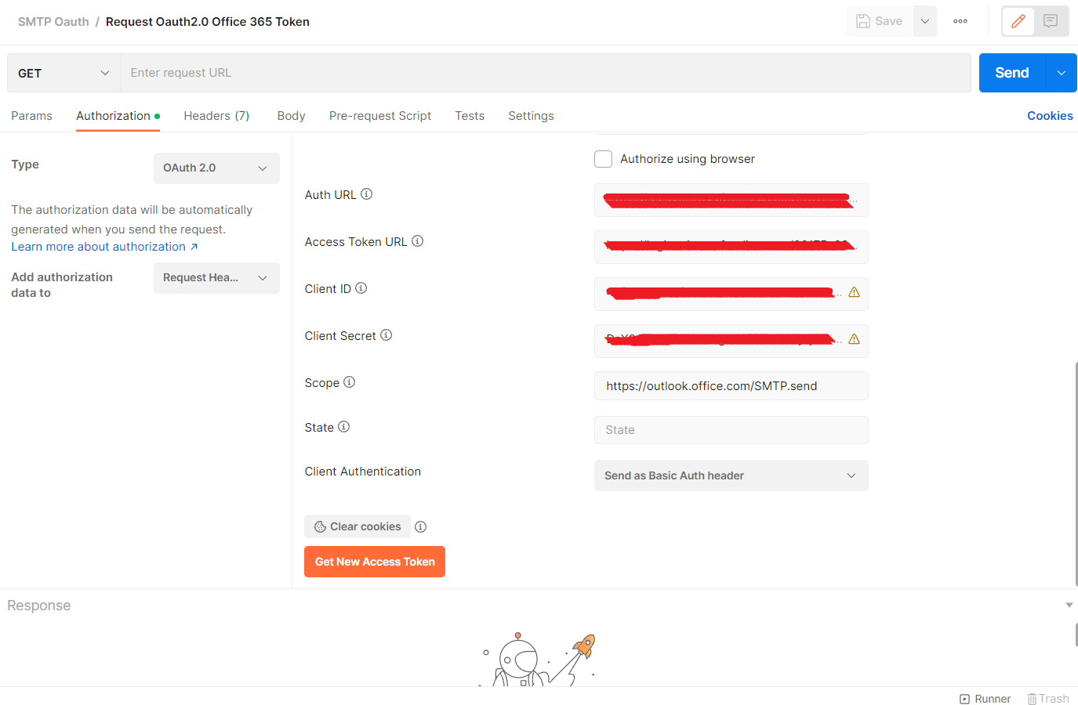
Task: Open Send as Basic Auth header dropdown
Action: [x=731, y=475]
